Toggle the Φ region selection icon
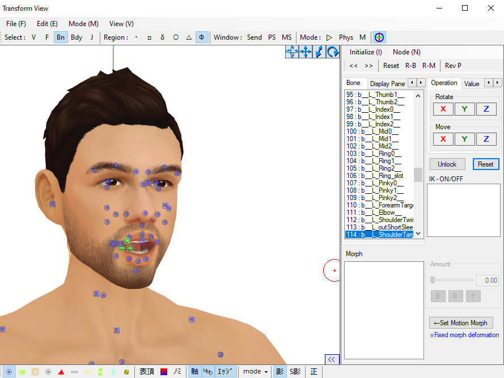The width and height of the screenshot is (504, 378). [x=201, y=37]
